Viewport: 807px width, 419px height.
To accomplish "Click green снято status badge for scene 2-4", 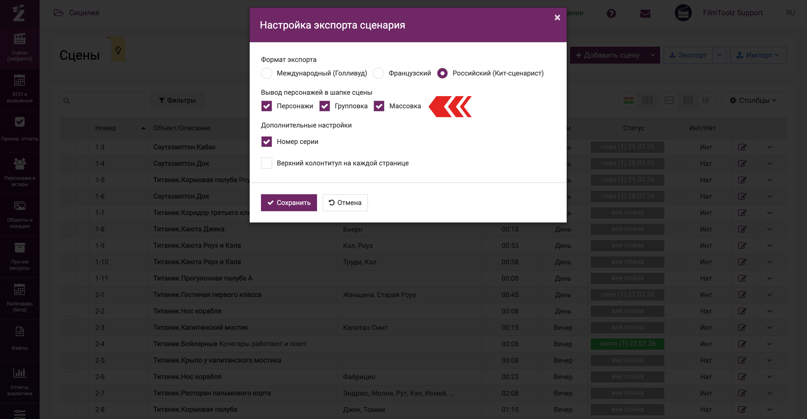I will (627, 344).
